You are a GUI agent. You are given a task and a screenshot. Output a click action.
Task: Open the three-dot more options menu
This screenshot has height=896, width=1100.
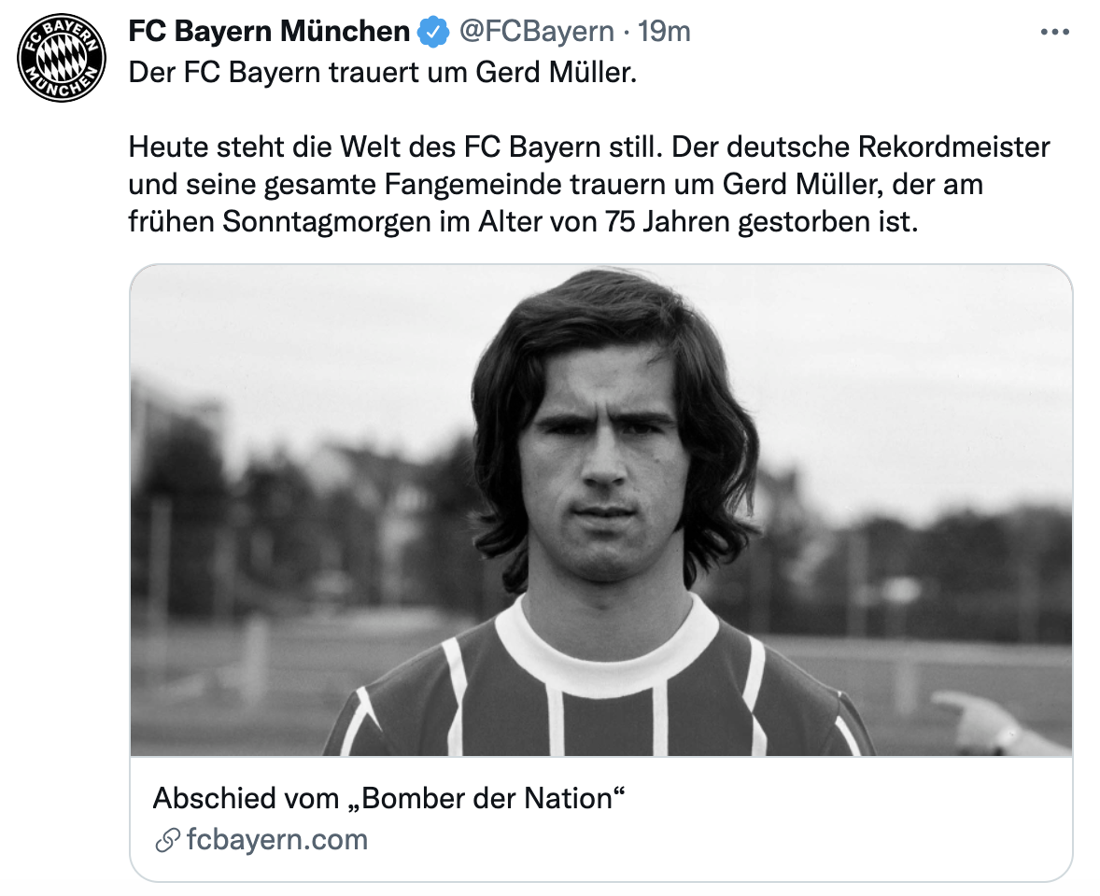point(1054,32)
